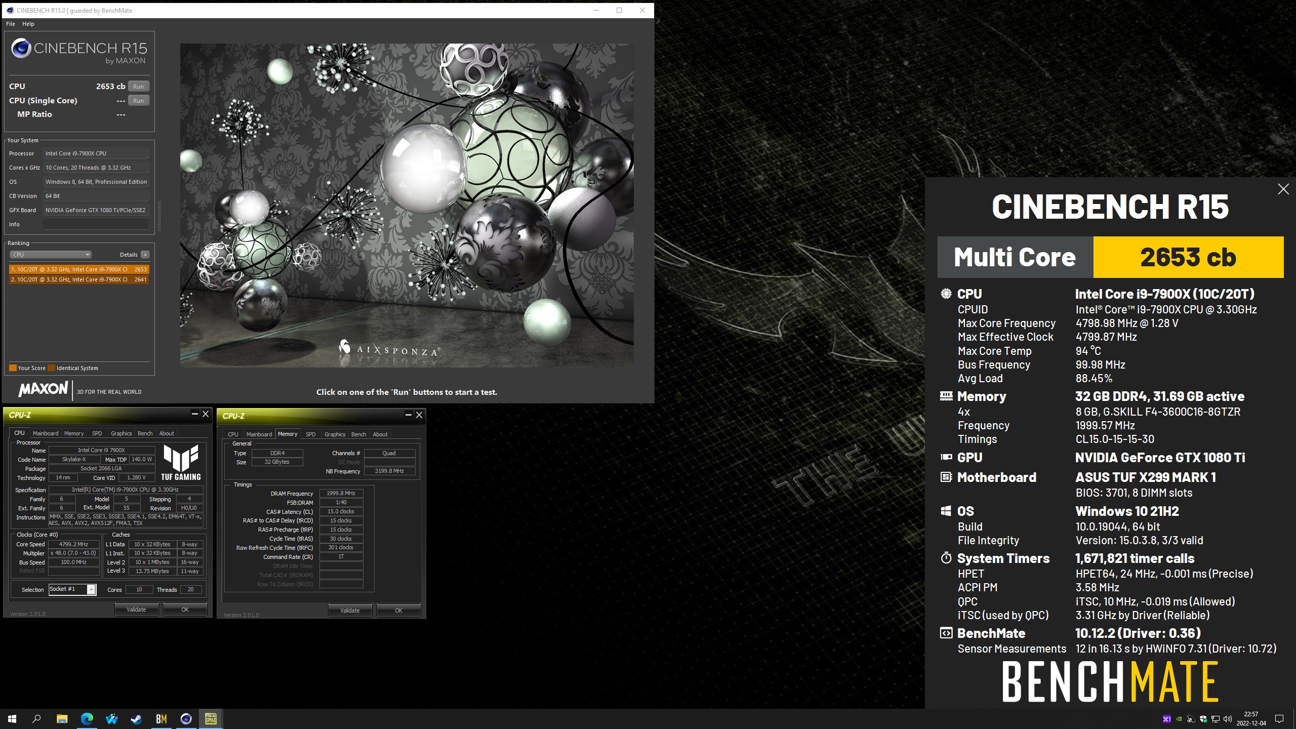Expand the Socket #1 selection dropdown
1296x729 pixels.
91,589
